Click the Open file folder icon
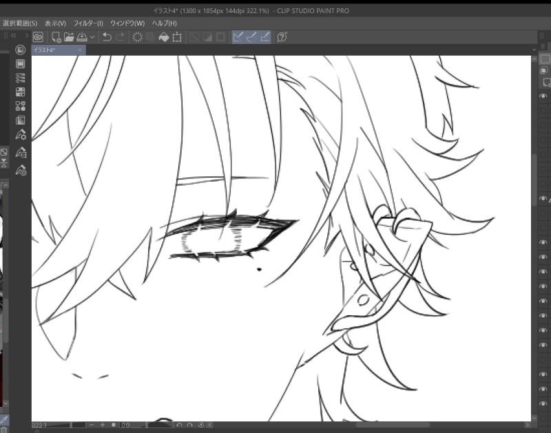Image resolution: width=551 pixels, height=433 pixels. click(x=69, y=37)
